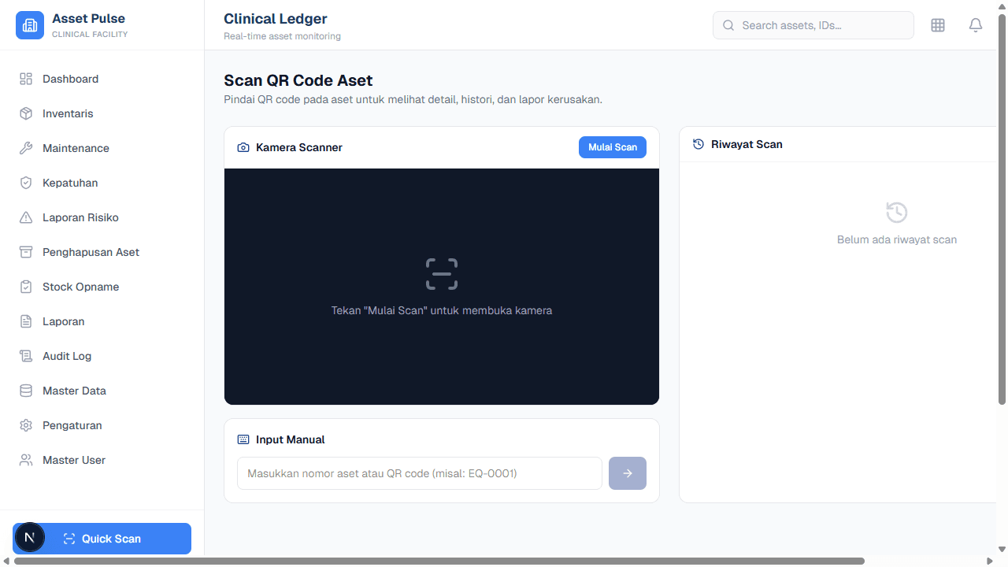Screen dimensions: 1008x567
Task: Navigate to Master User
Action: [x=73, y=460]
